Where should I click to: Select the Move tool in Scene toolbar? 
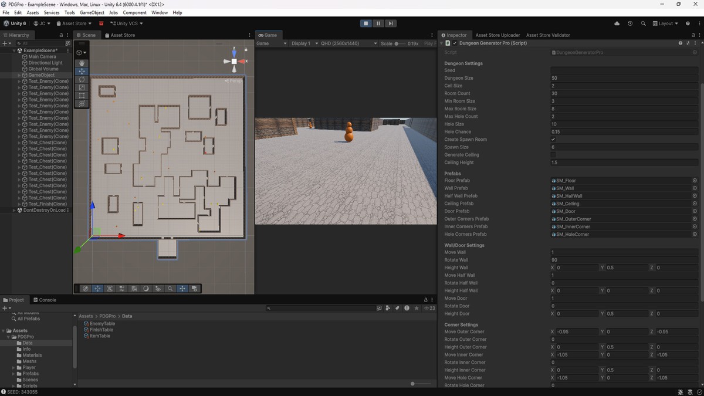pos(82,71)
